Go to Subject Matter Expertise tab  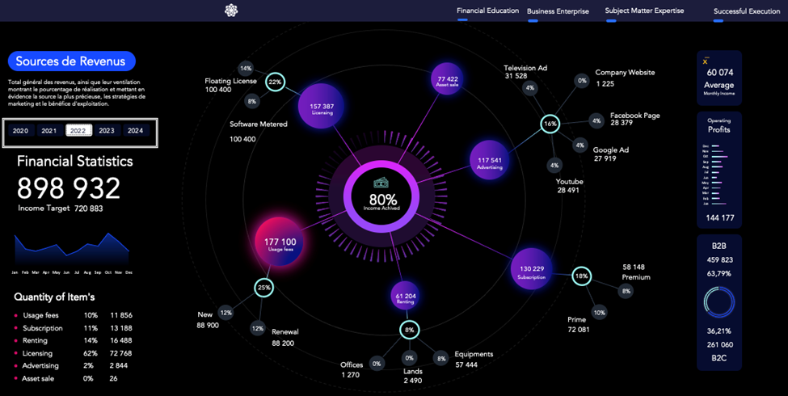click(644, 11)
